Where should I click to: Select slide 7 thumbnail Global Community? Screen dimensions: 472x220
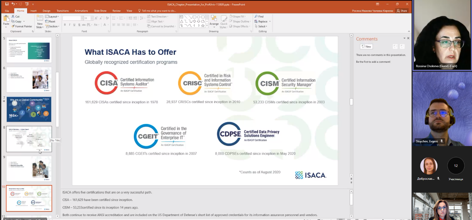coord(29,109)
